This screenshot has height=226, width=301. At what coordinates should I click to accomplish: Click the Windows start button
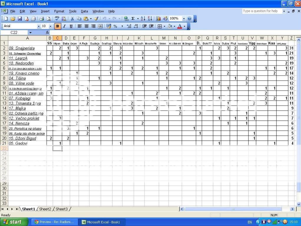14,222
